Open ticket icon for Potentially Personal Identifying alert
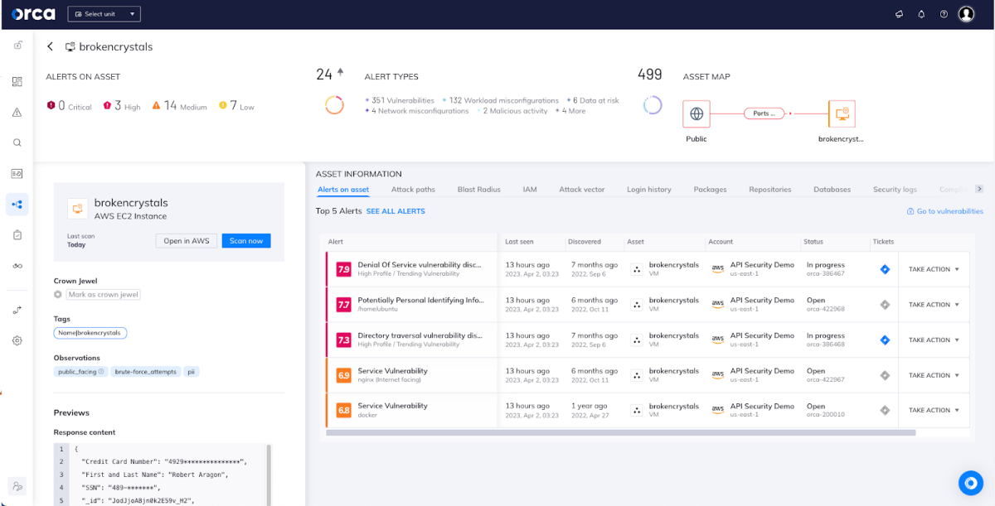Screen dimensions: 995x506 click(885, 305)
